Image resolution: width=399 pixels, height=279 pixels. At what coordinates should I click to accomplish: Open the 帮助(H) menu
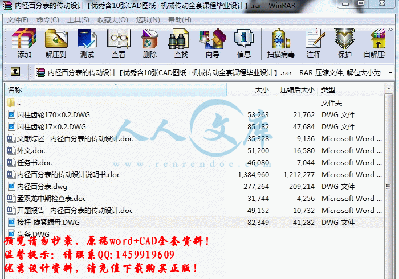point(180,20)
